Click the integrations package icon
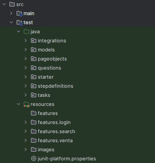The image size is (155, 163). point(34,40)
